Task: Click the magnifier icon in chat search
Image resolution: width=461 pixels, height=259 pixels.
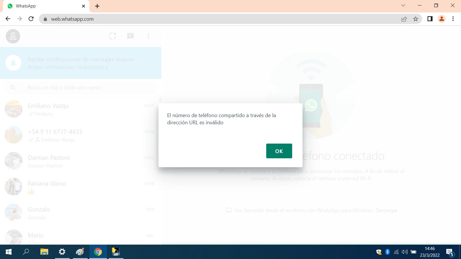Action: [x=13, y=87]
